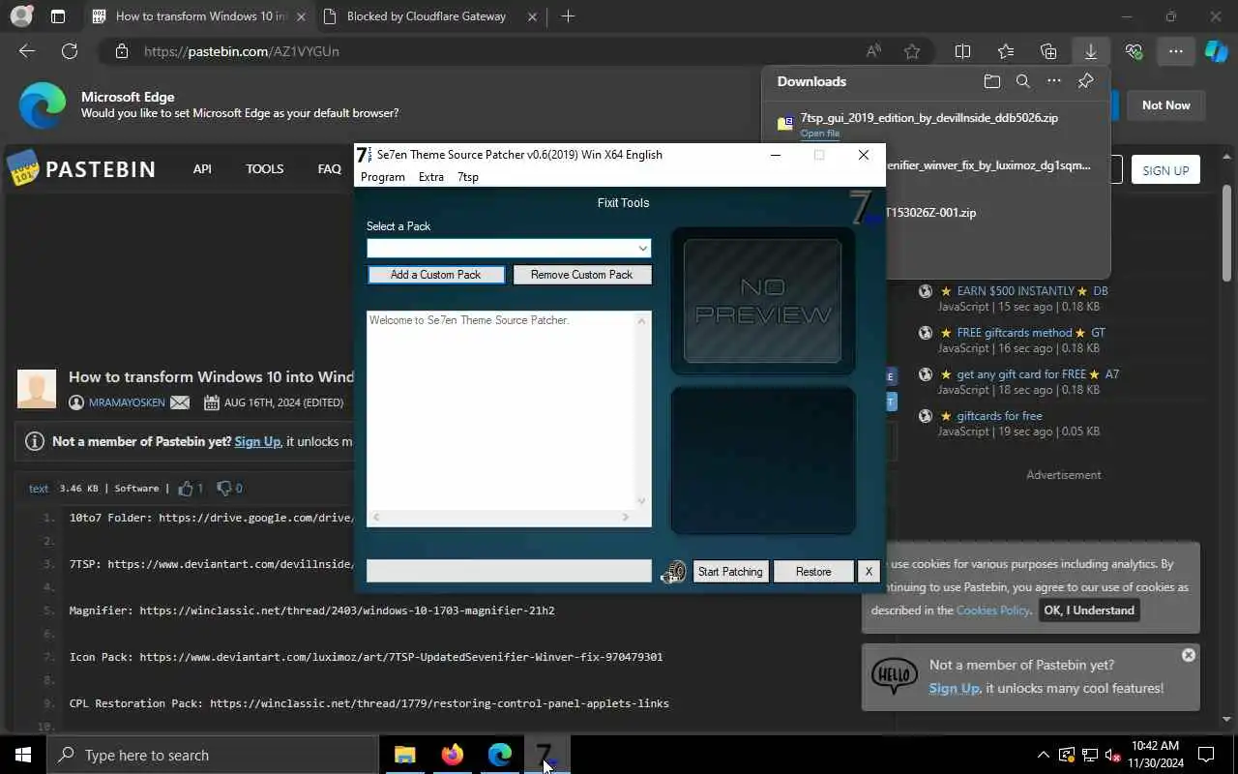The width and height of the screenshot is (1238, 774).
Task: Add page to favorites star icon
Action: (x=911, y=51)
